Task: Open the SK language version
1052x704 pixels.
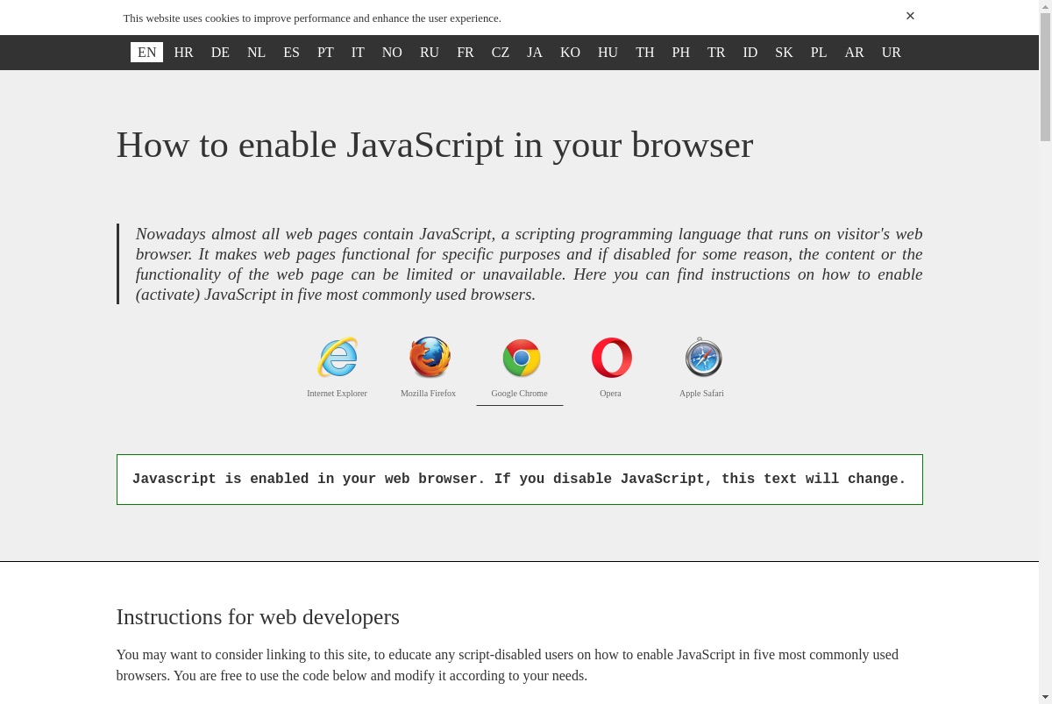Action: 784,53
